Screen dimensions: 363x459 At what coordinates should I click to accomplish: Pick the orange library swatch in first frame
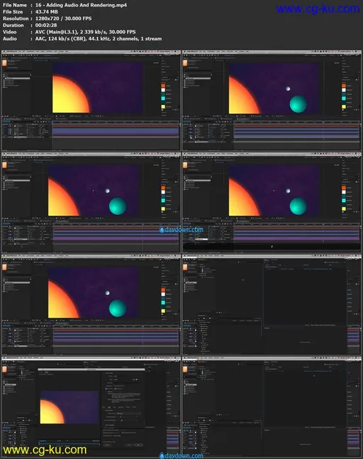[x=163, y=85]
